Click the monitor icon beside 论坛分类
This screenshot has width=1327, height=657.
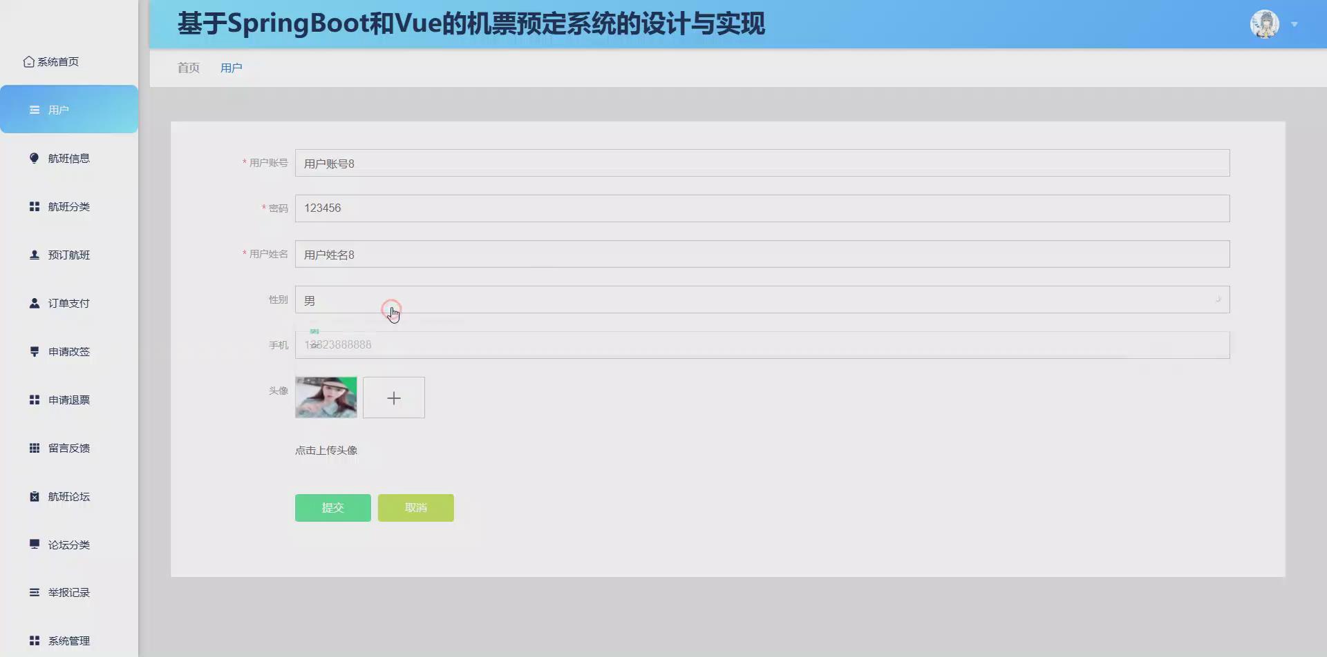pos(35,544)
